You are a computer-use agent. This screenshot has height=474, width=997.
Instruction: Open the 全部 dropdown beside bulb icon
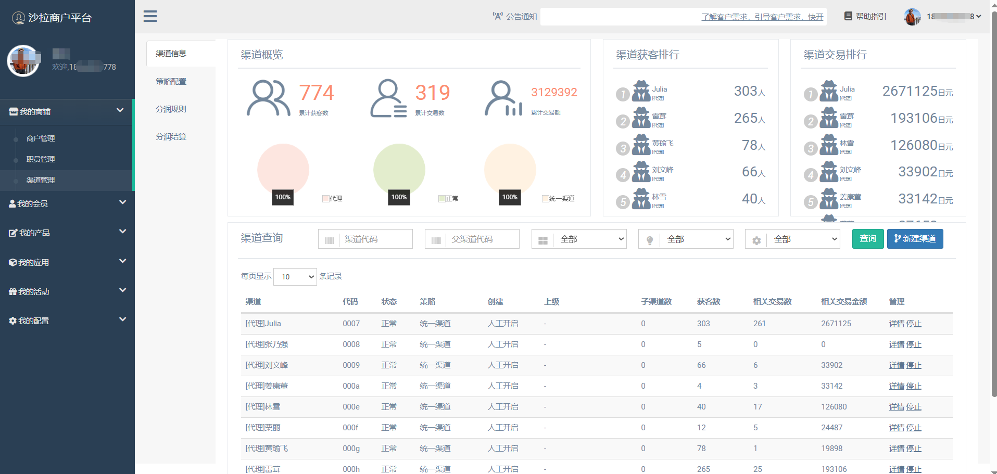697,239
